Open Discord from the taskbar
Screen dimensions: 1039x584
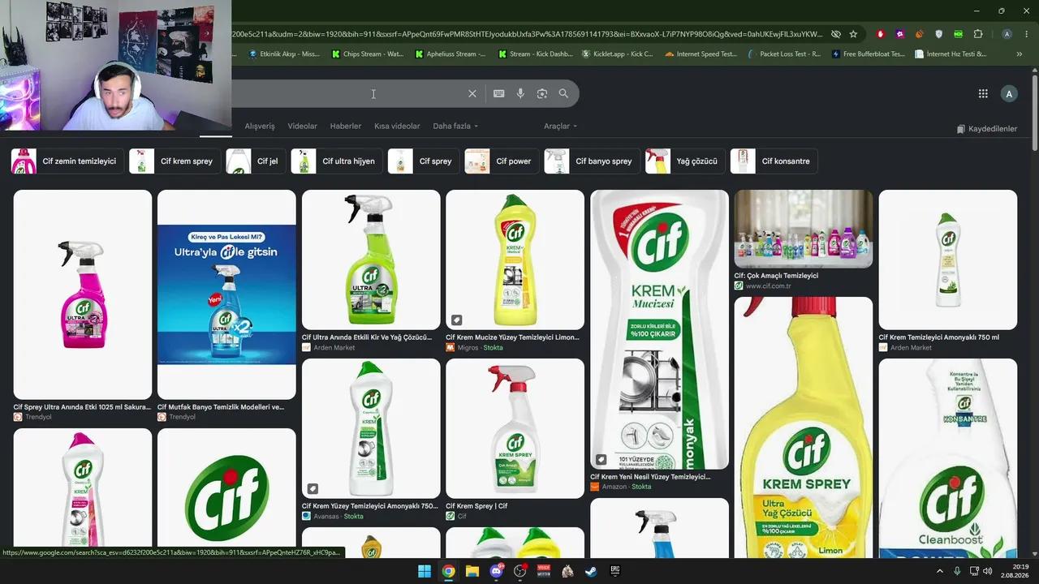click(x=496, y=571)
